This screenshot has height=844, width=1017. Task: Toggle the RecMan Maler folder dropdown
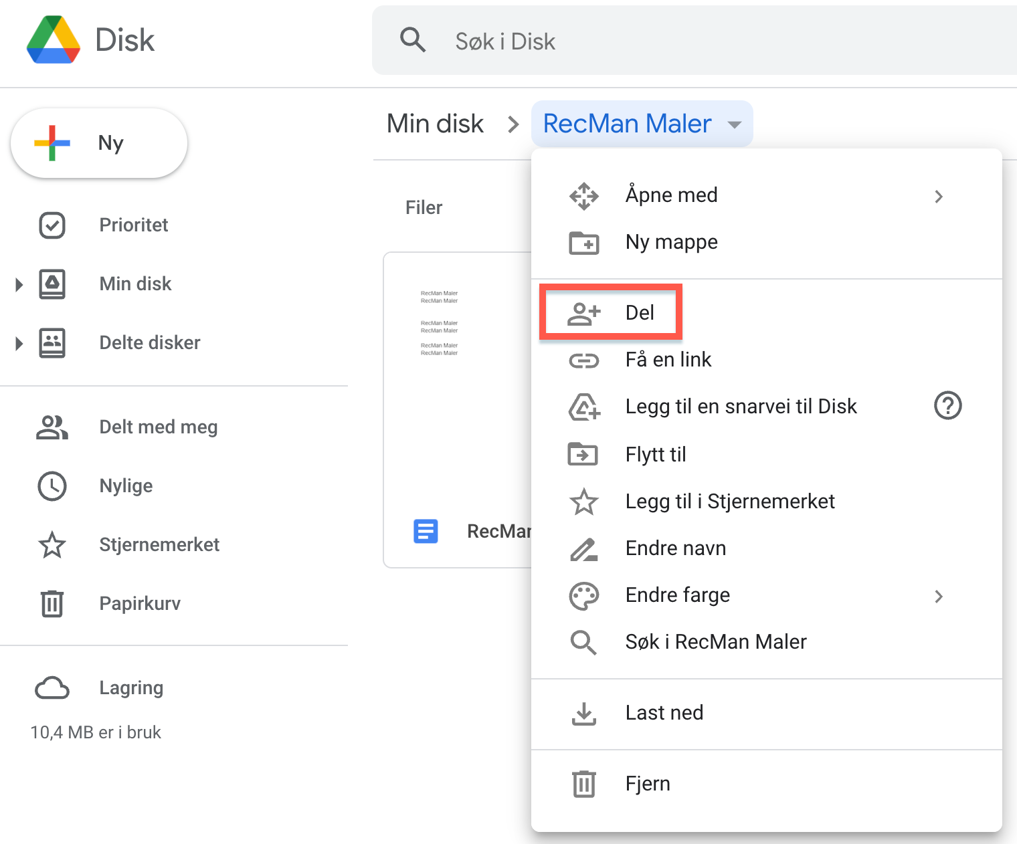(735, 124)
